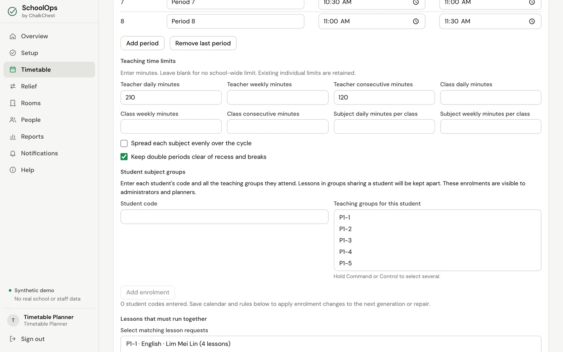Click the Teacher weekly minutes field
The width and height of the screenshot is (563, 352).
coord(278,98)
